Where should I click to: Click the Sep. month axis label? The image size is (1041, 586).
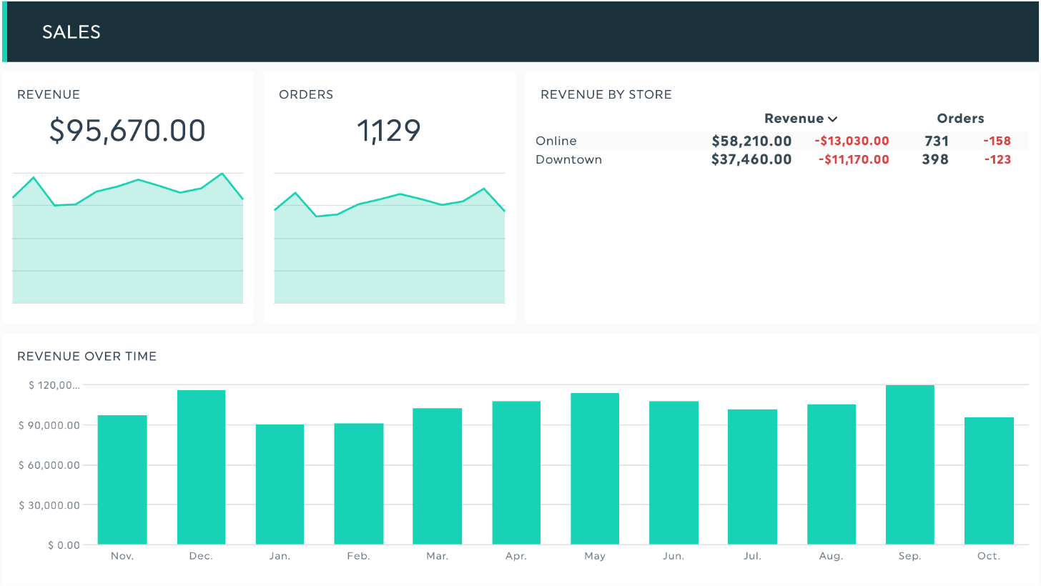(909, 556)
